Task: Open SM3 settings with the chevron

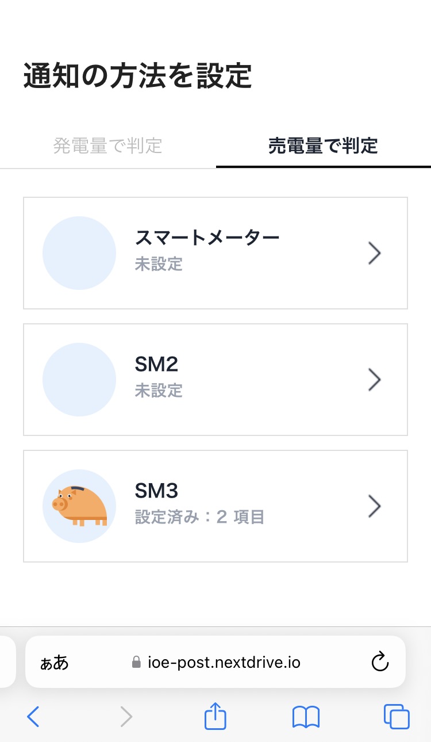Action: [375, 506]
